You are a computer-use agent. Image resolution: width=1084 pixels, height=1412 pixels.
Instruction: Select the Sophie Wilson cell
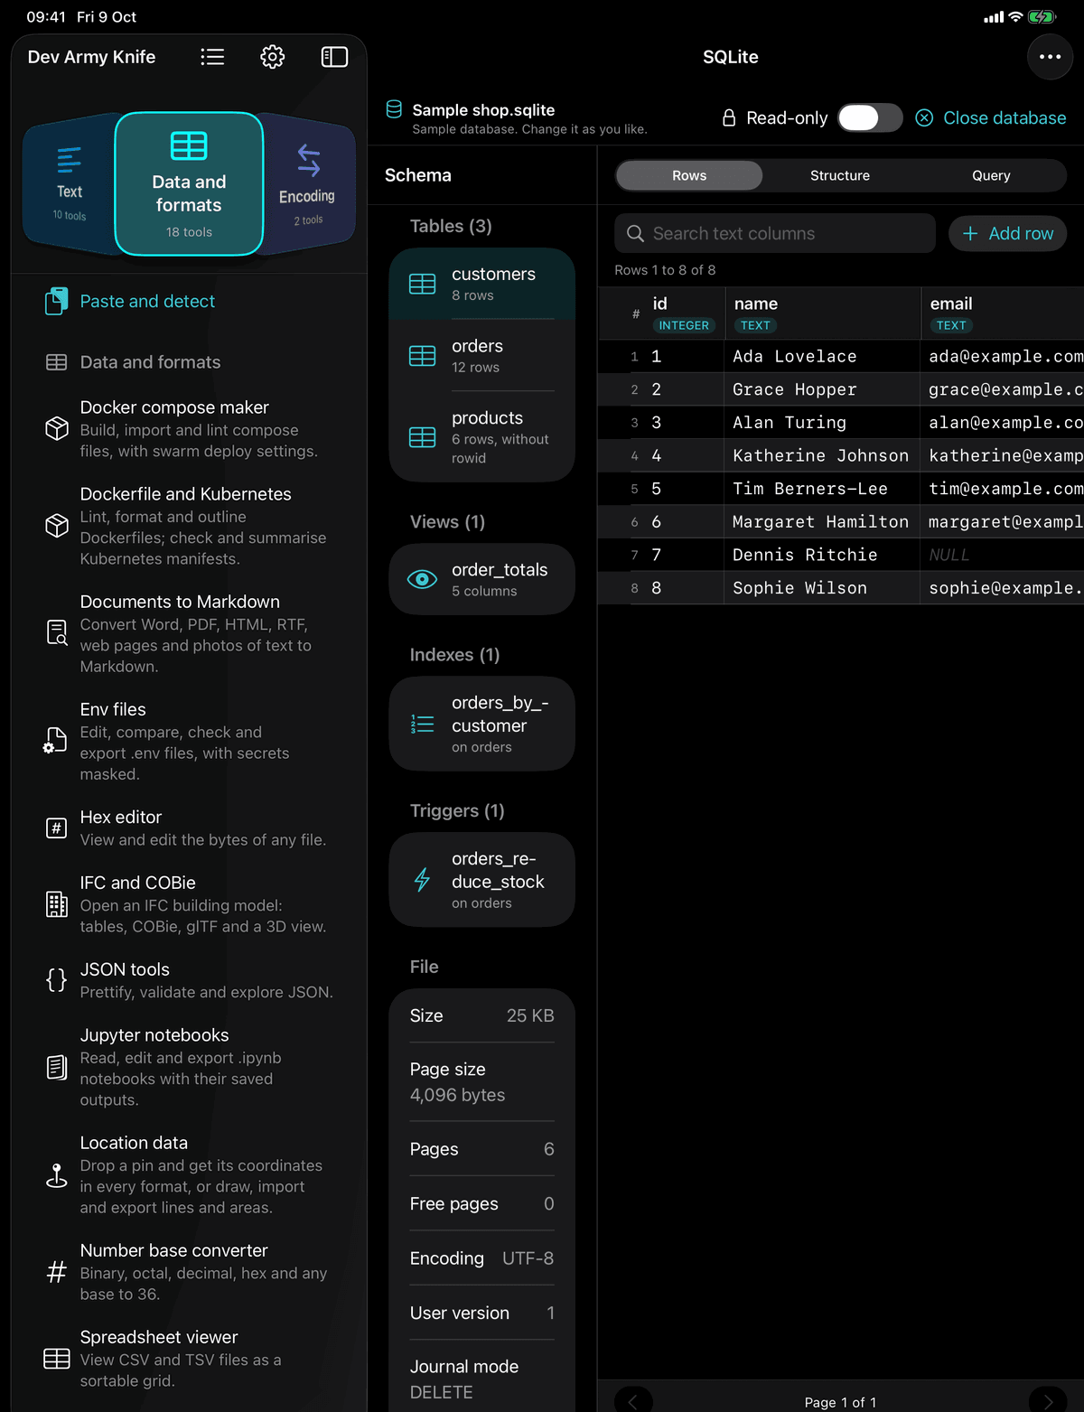coord(822,588)
